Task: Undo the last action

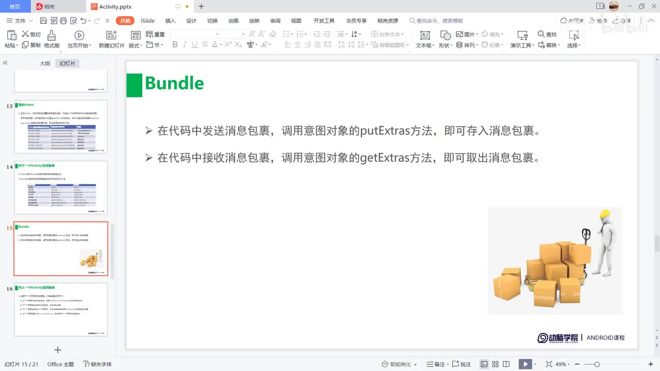Action: (83, 21)
